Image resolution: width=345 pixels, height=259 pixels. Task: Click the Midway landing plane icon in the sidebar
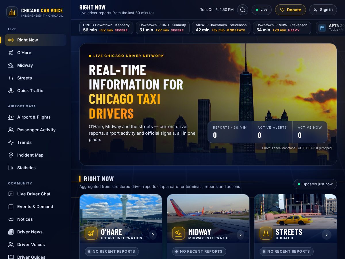pos(11,65)
